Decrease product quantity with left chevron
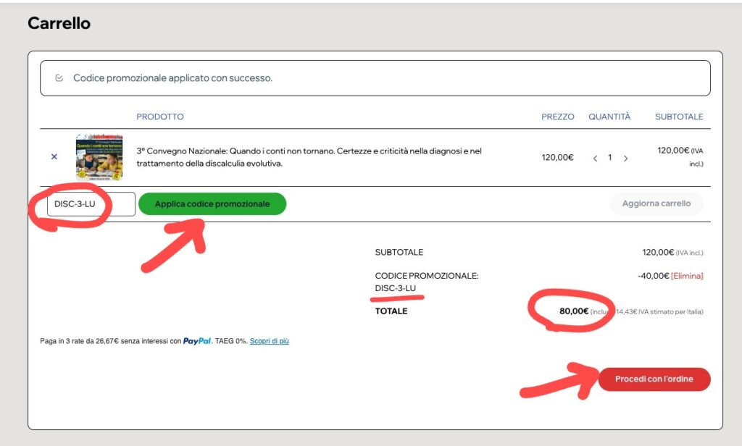 [x=595, y=158]
